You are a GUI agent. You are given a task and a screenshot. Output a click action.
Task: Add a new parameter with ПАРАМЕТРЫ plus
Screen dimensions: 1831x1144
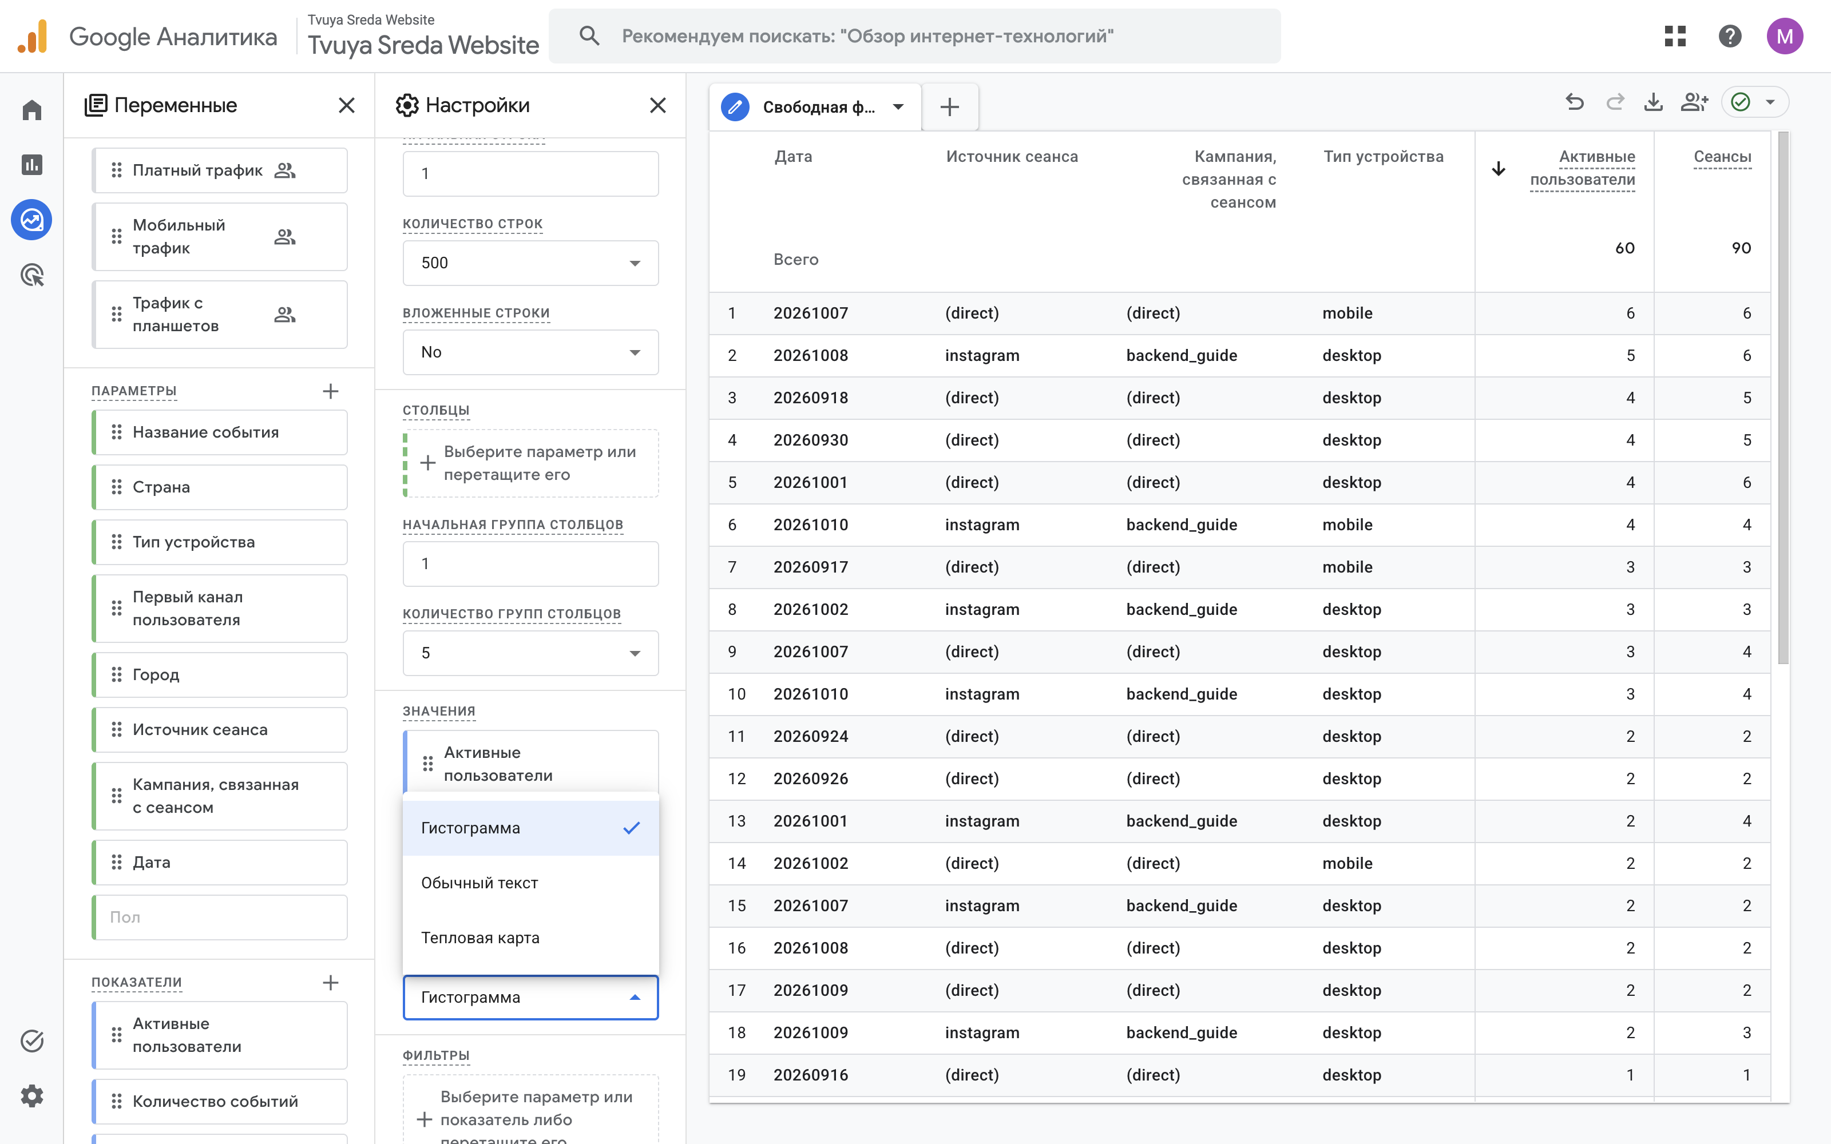tap(331, 391)
